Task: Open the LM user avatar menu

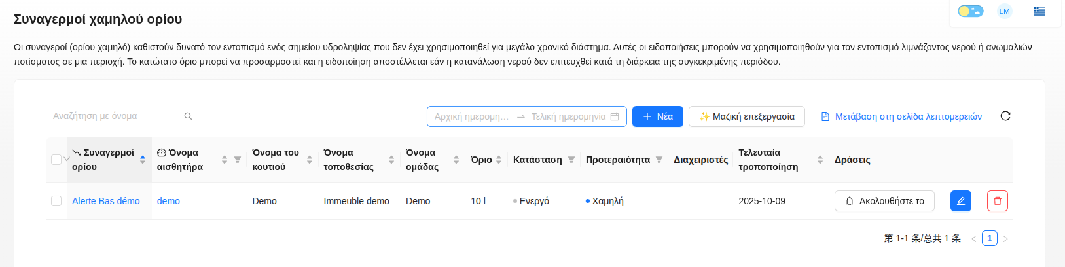Action: 1004,11
